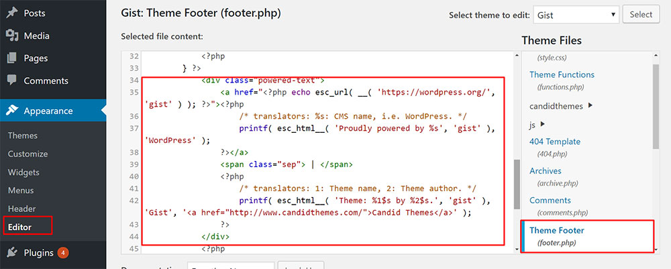Open the Customize submenu item
Screen dimensions: 671x269
click(x=28, y=154)
